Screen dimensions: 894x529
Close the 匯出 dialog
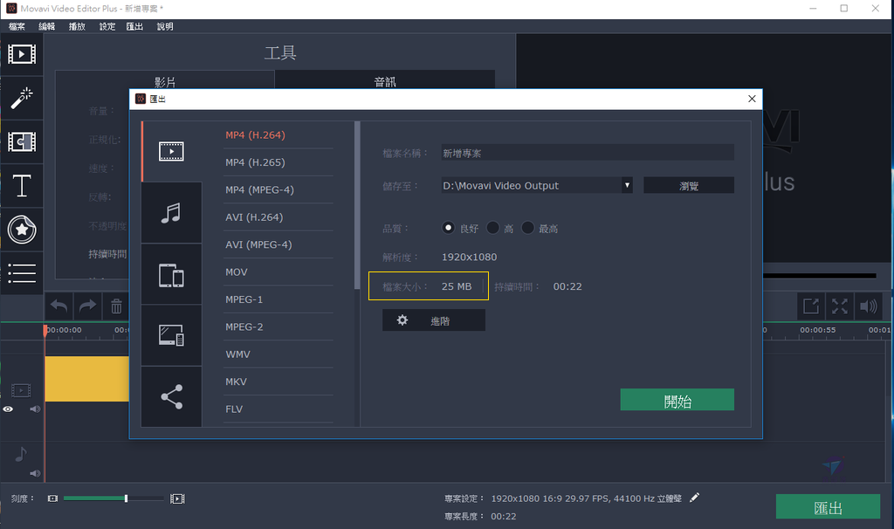click(x=752, y=99)
